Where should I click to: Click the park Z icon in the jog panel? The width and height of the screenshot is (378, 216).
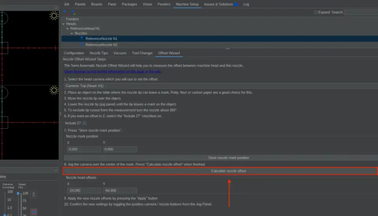pyautogui.click(x=34, y=195)
